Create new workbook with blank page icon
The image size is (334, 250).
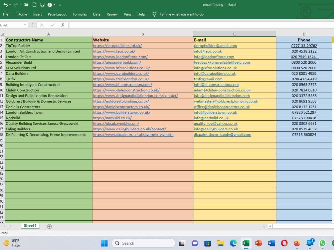pyautogui.click(x=34, y=5)
